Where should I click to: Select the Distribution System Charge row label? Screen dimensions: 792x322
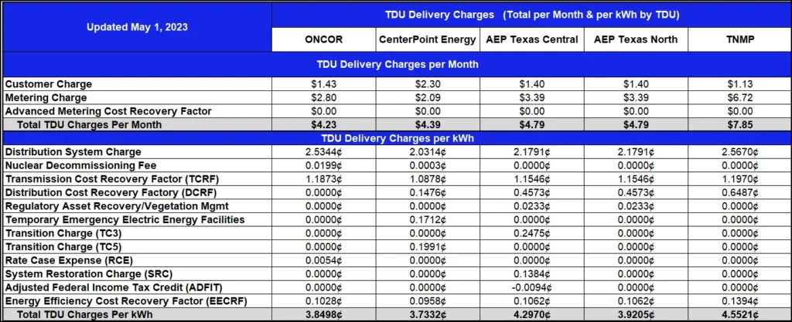73,151
